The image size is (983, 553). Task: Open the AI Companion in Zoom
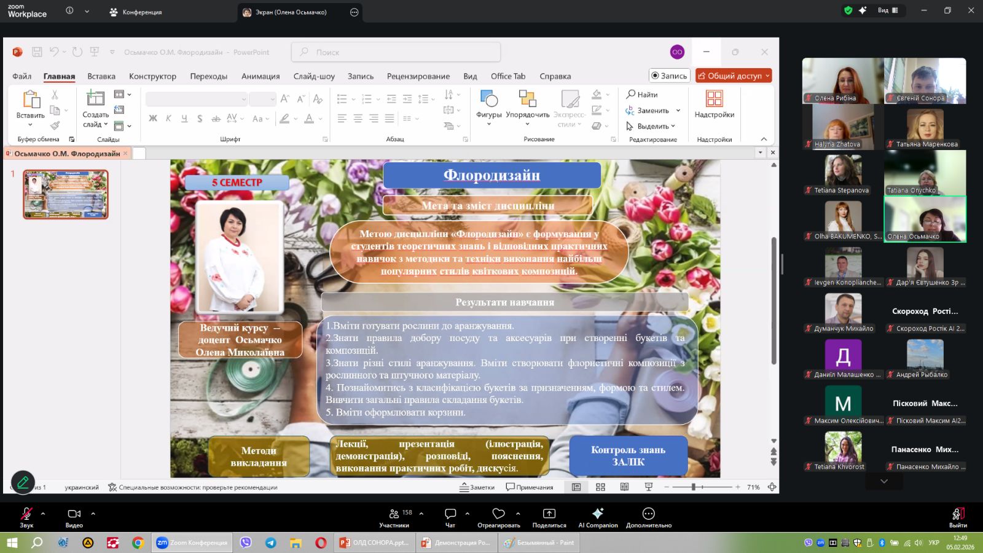[x=597, y=514]
